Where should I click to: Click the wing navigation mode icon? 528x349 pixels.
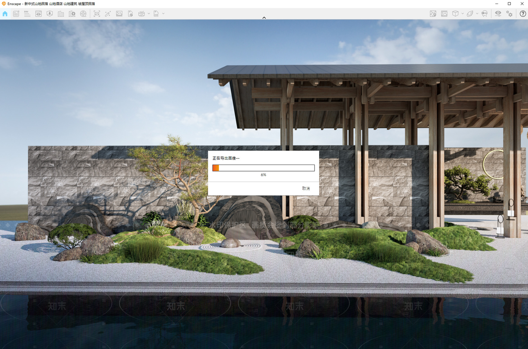coord(470,14)
